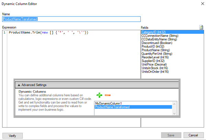Select CategoryID (Int32) in Fields list

(x=154, y=32)
